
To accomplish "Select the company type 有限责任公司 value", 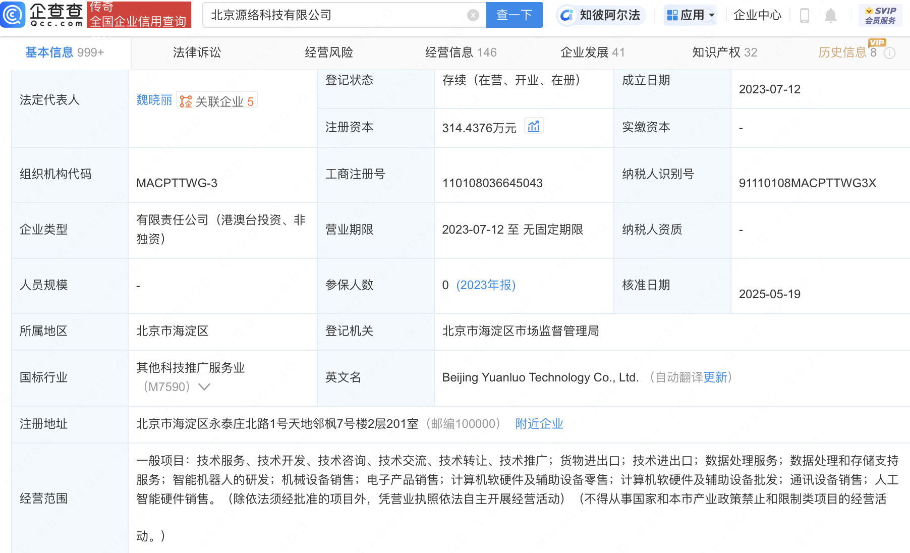I will pos(221,230).
